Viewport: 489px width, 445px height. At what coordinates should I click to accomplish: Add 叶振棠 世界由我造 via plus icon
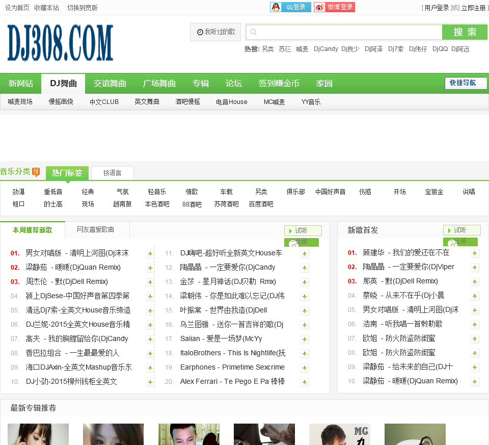(305, 311)
